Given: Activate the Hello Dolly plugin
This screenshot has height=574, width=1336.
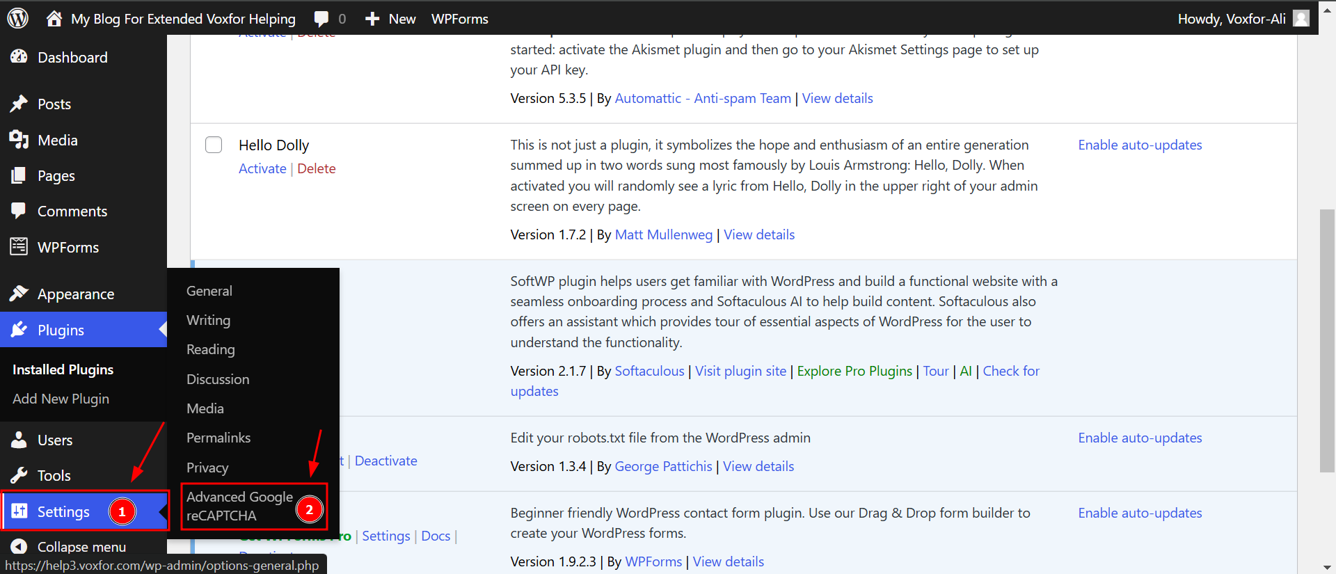Looking at the screenshot, I should pos(262,168).
